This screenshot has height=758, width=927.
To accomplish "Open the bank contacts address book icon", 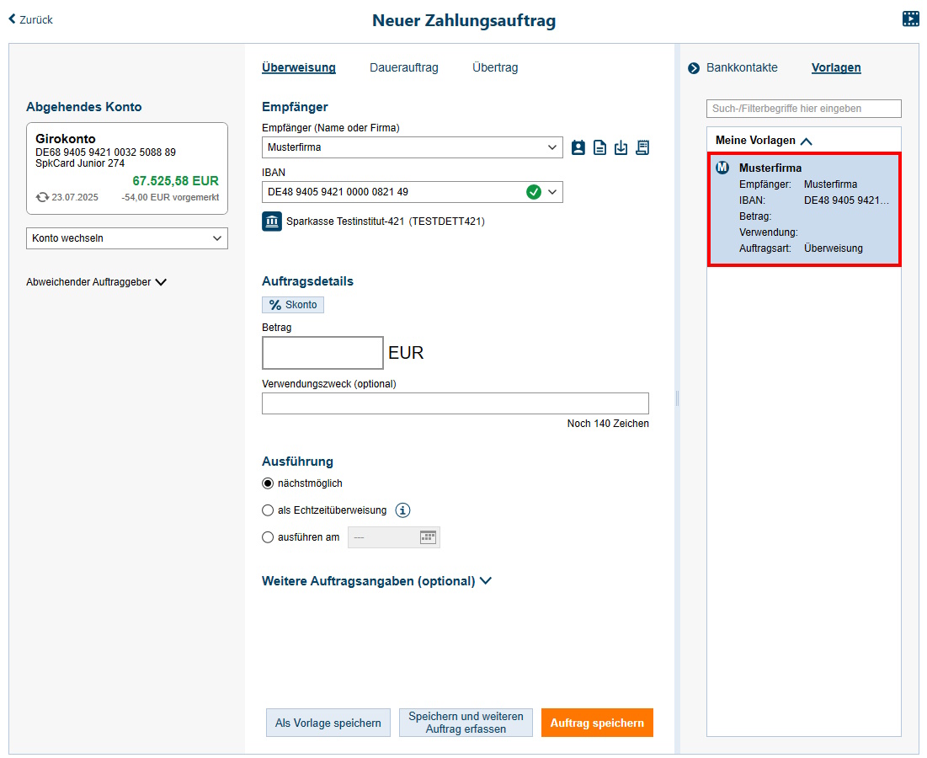I will tap(578, 148).
